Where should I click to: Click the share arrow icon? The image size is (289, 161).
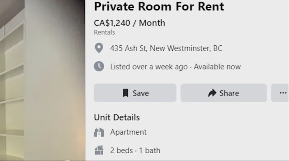point(212,93)
